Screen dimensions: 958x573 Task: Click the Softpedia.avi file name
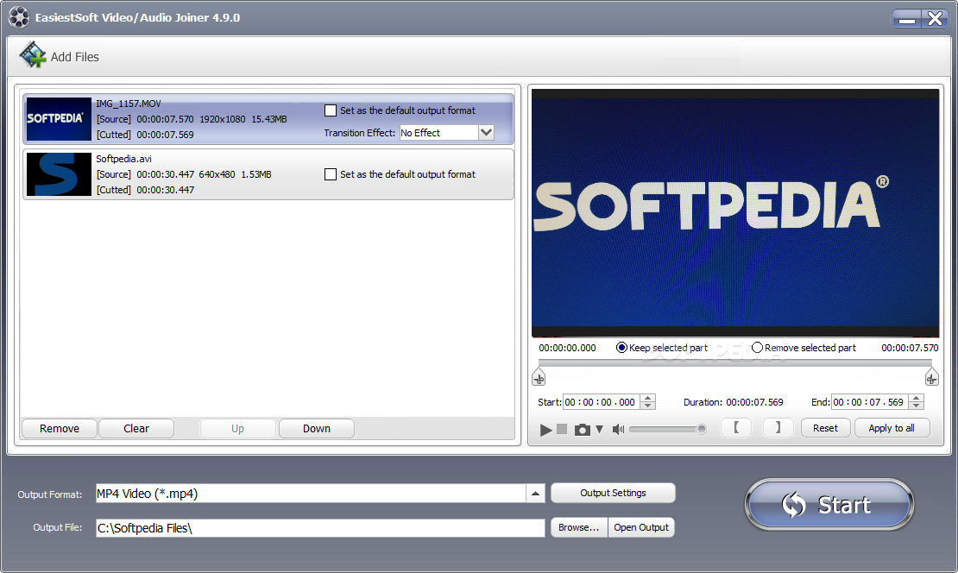click(x=123, y=159)
